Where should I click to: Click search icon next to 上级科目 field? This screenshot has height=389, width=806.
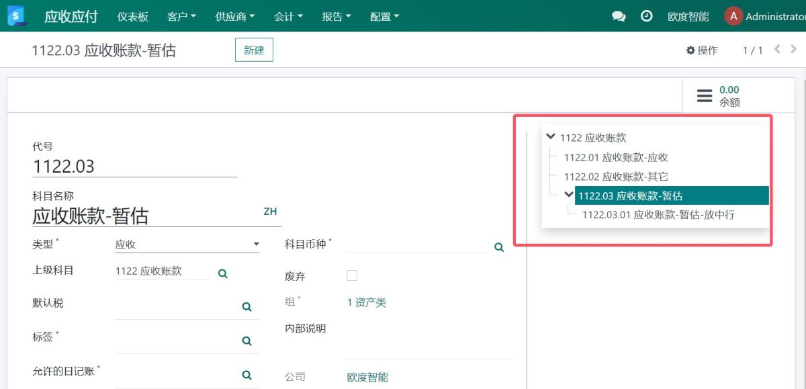point(223,273)
